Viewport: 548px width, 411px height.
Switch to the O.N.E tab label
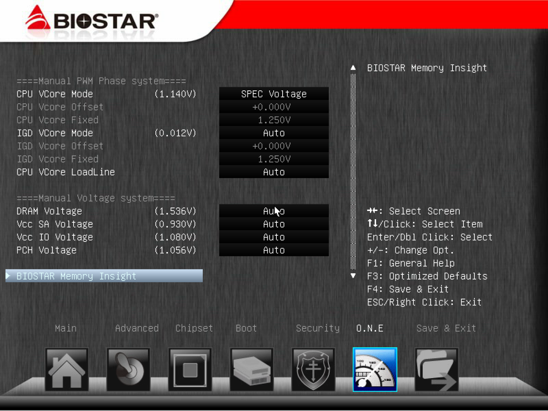click(370, 328)
